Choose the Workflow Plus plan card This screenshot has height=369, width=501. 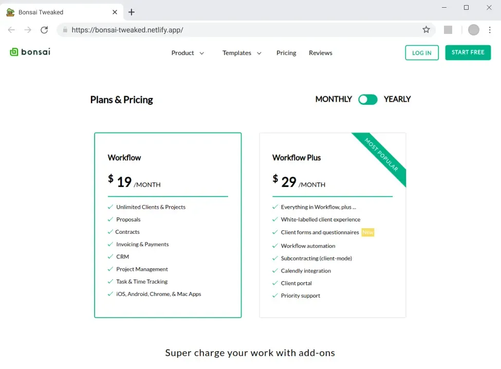[x=332, y=225]
